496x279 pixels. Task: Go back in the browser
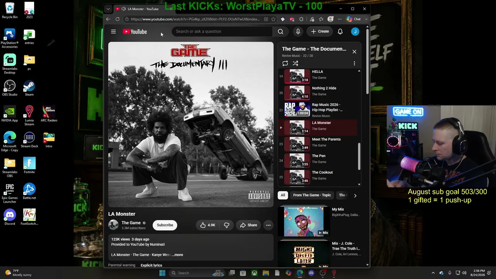108,19
